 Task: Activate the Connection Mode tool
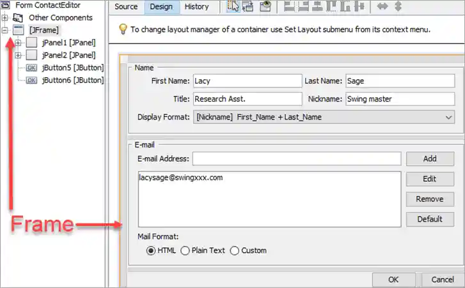(x=248, y=6)
